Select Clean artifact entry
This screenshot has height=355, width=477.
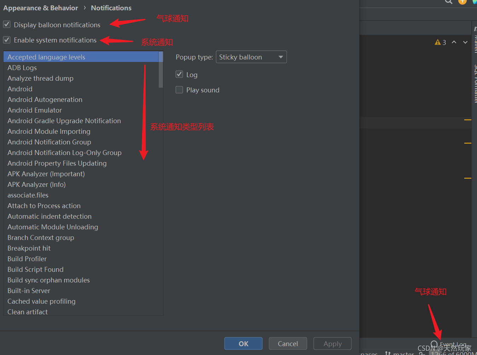pos(81,311)
